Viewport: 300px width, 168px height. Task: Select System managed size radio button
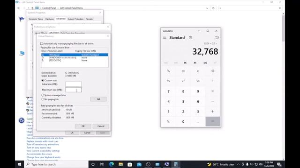43,95
